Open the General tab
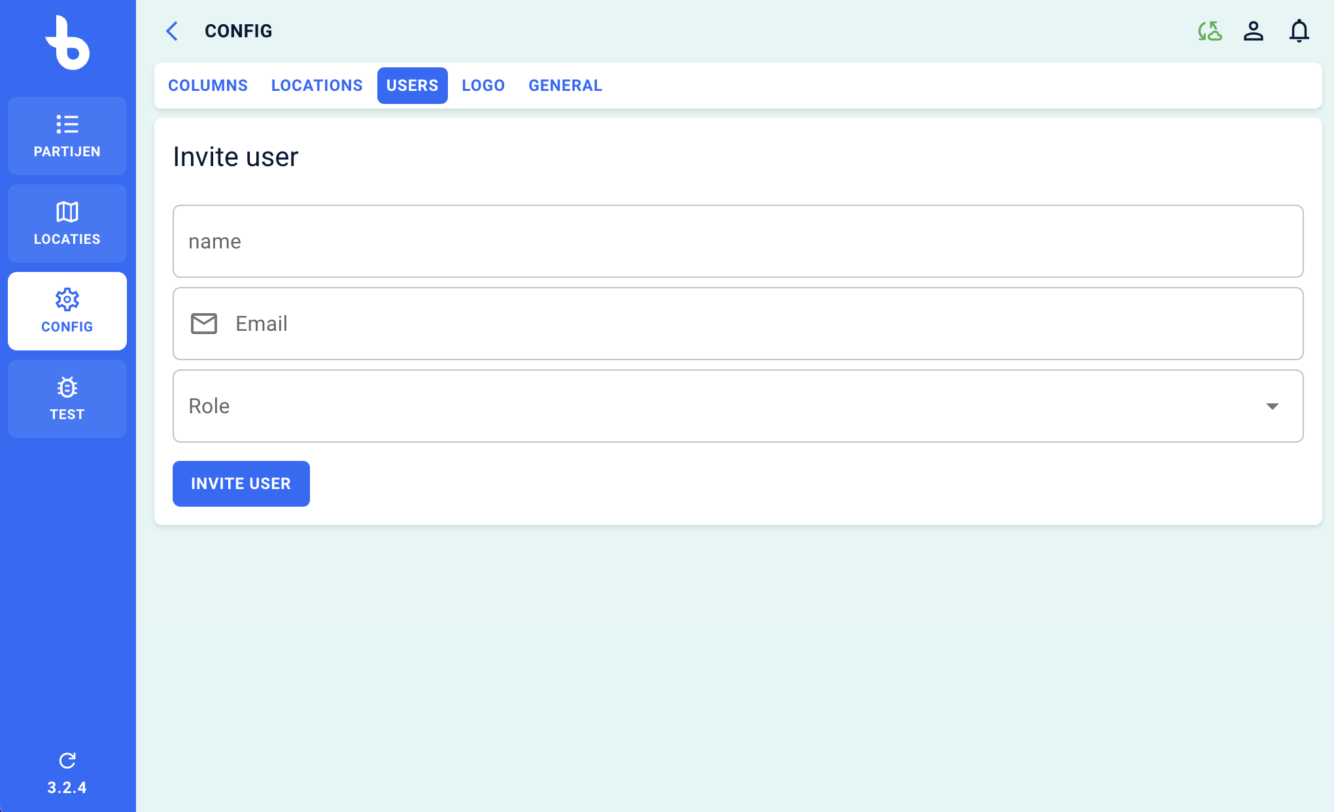Screen dimensions: 1334x812 [x=566, y=86]
